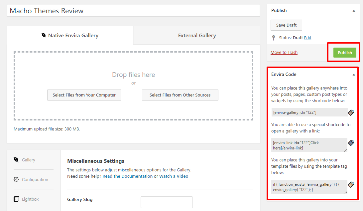Screen dimensions: 363x211
Task: Select Files from Your Computer
Action: (x=84, y=95)
